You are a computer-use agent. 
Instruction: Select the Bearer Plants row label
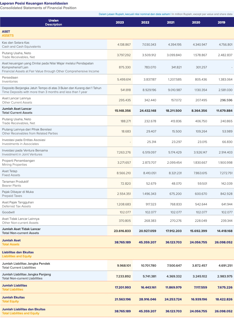pyautogui.click(x=15, y=184)
